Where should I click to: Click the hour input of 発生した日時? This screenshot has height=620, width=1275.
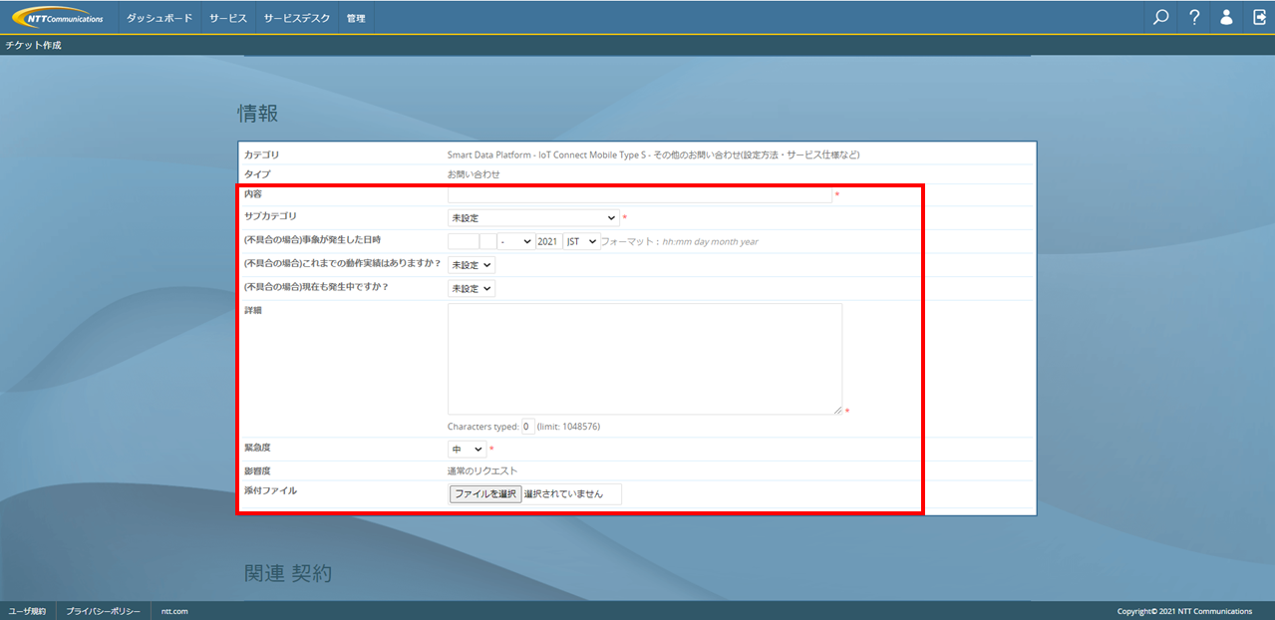coord(463,241)
